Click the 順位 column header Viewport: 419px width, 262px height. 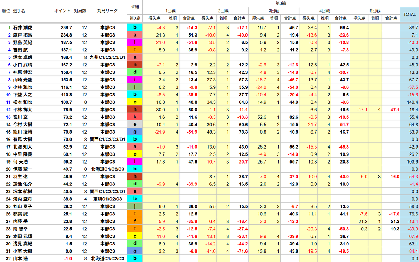(x=6, y=11)
